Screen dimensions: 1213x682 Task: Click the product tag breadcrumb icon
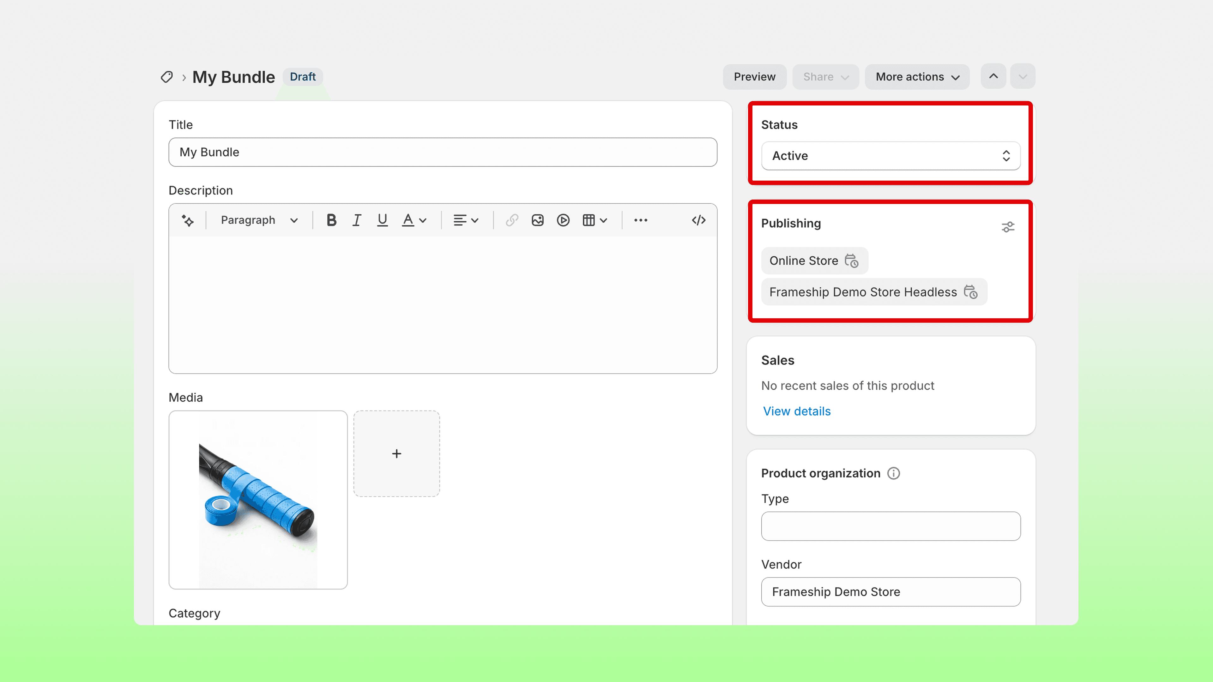click(167, 77)
